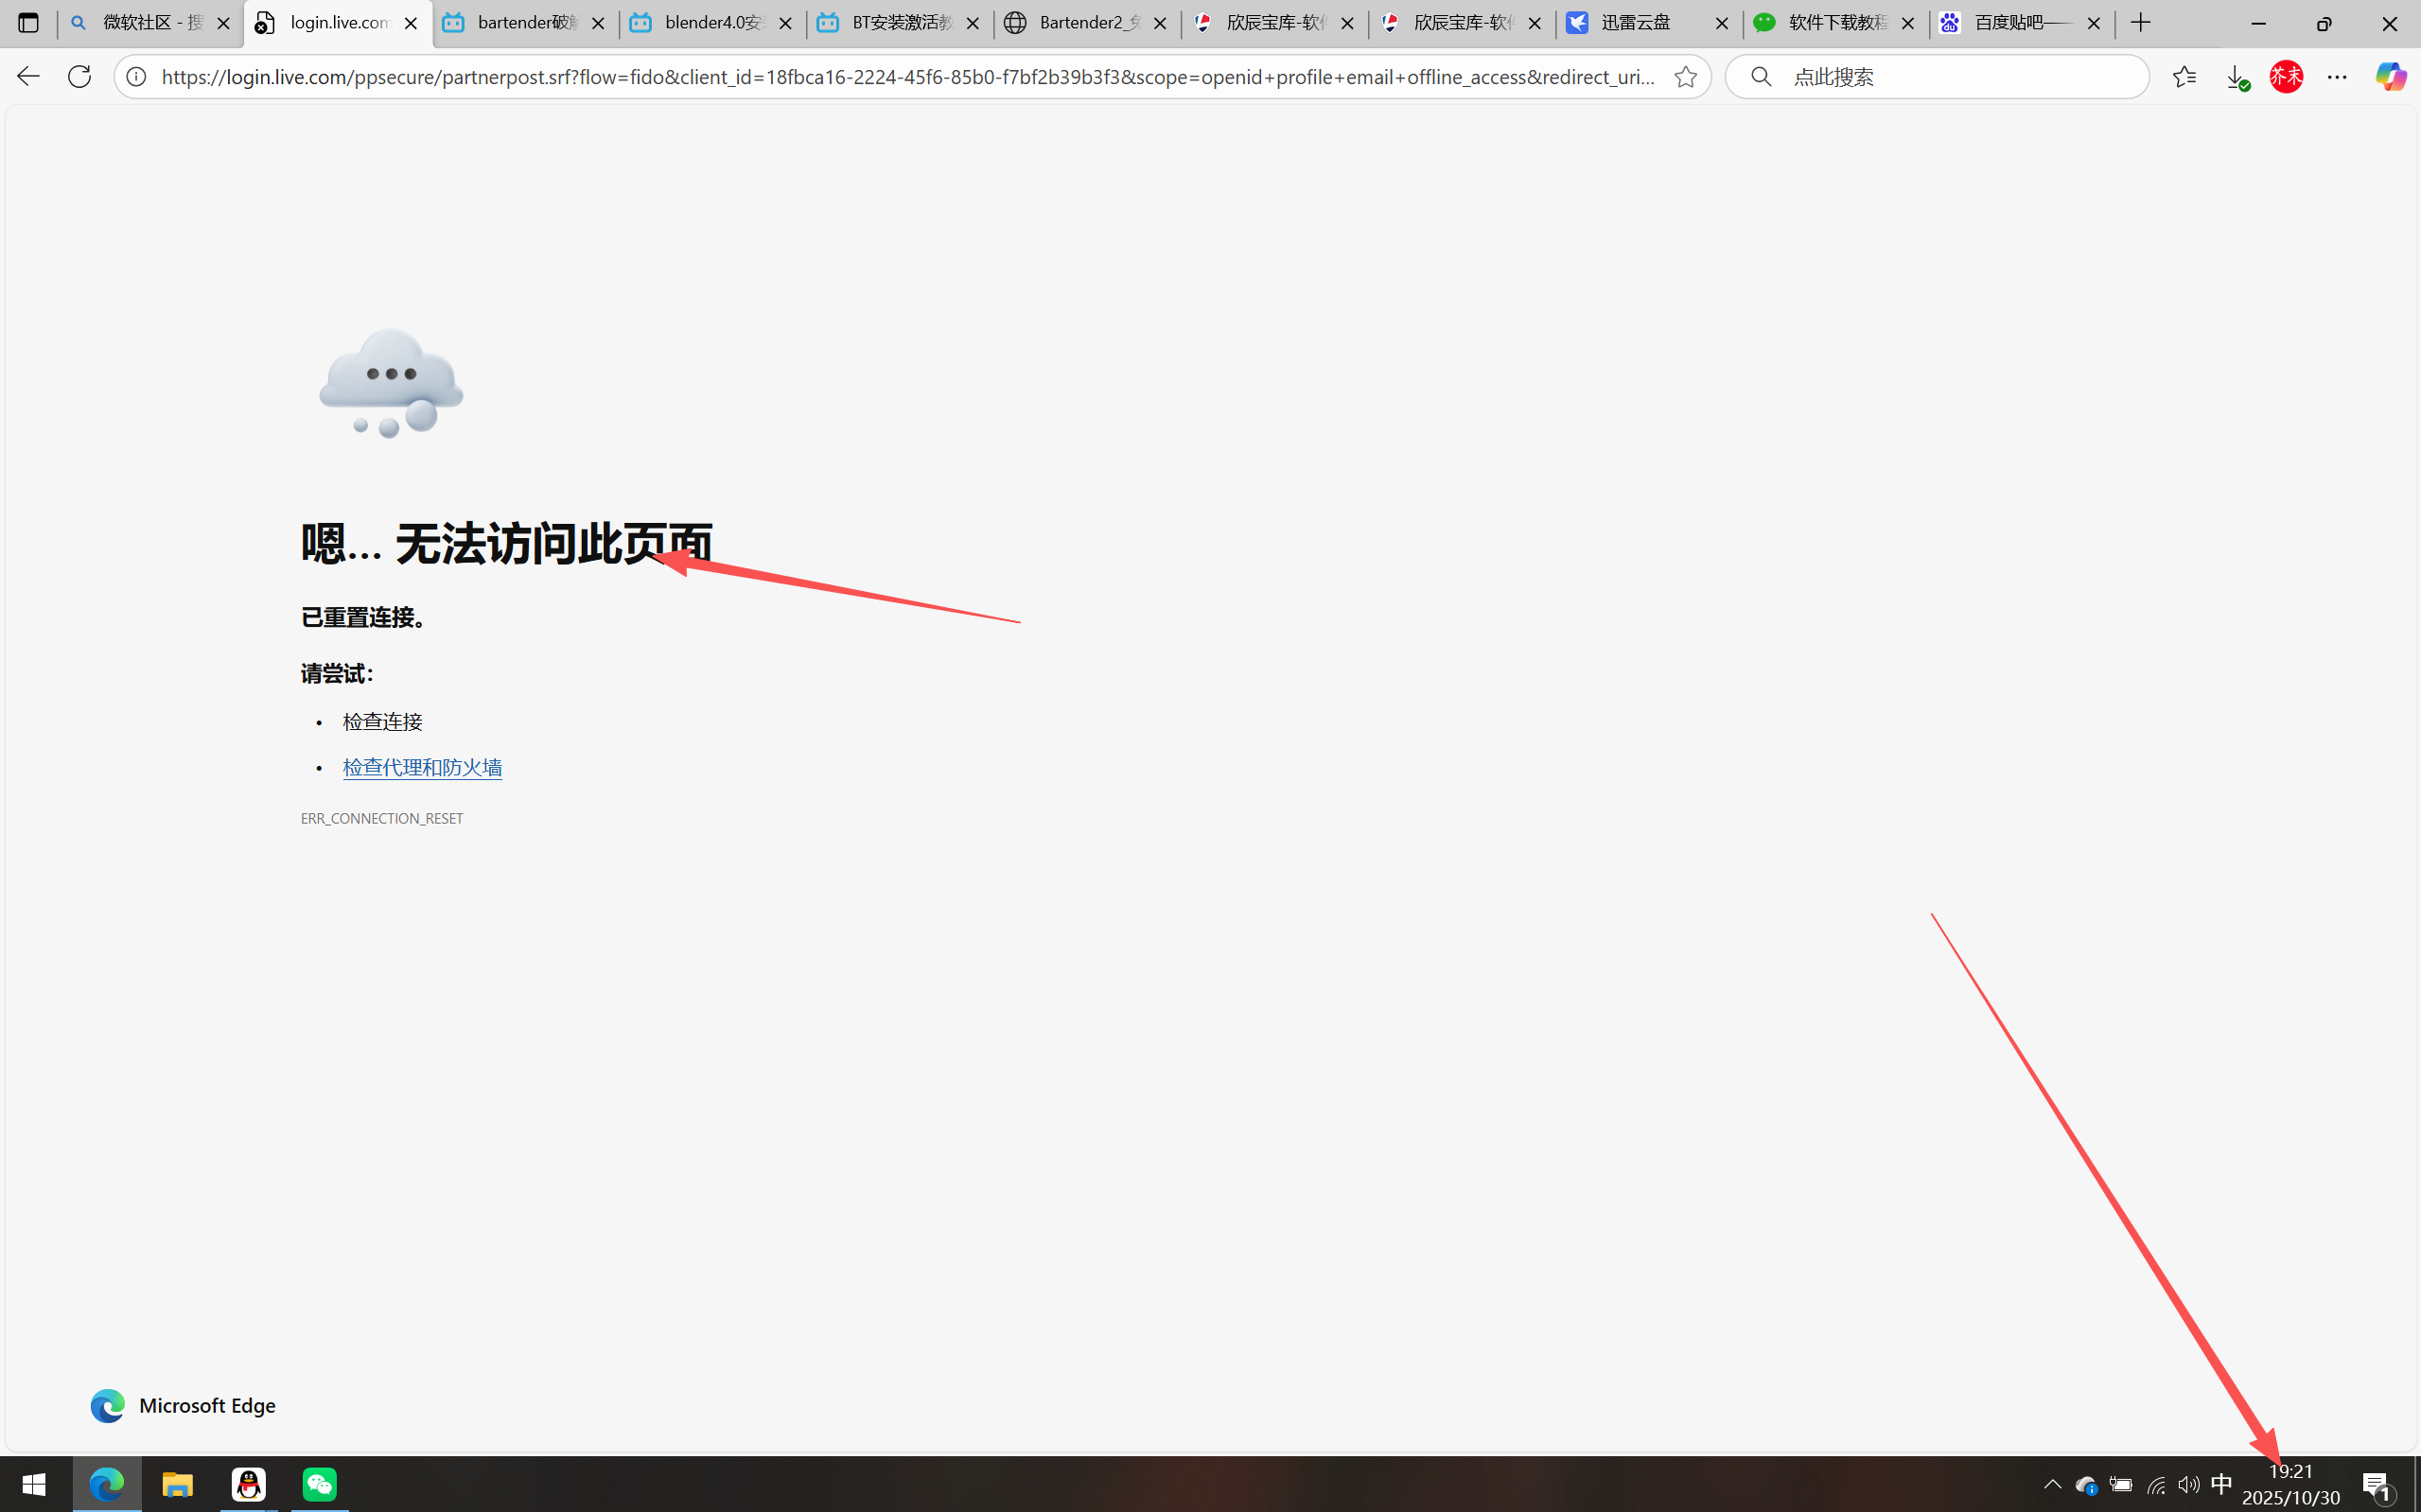Open the battery icon in system tray
The height and width of the screenshot is (1512, 2421).
point(2121,1484)
